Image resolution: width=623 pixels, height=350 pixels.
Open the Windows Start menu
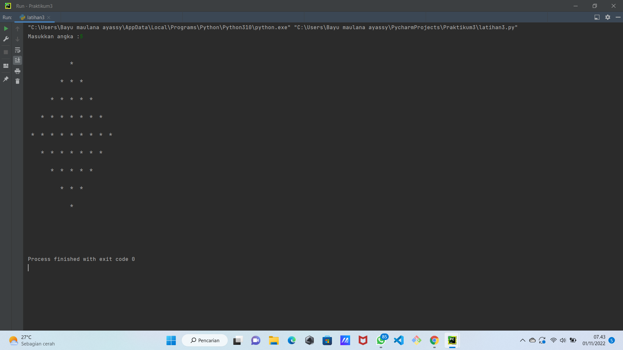171,340
